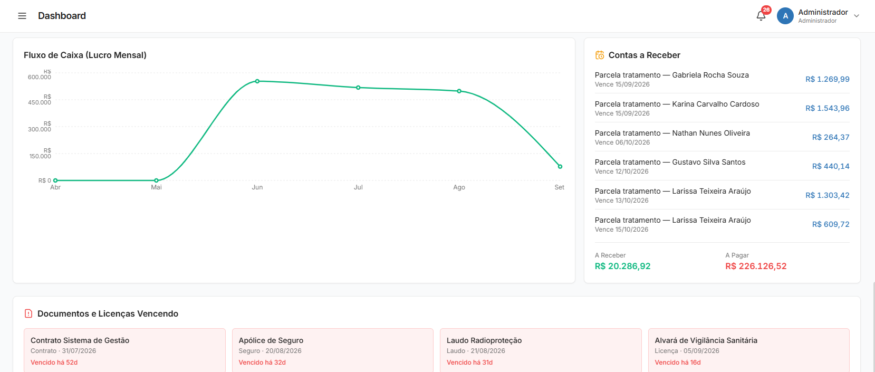875x372 pixels.
Task: Click the Contas a Receber heading
Action: click(x=645, y=55)
